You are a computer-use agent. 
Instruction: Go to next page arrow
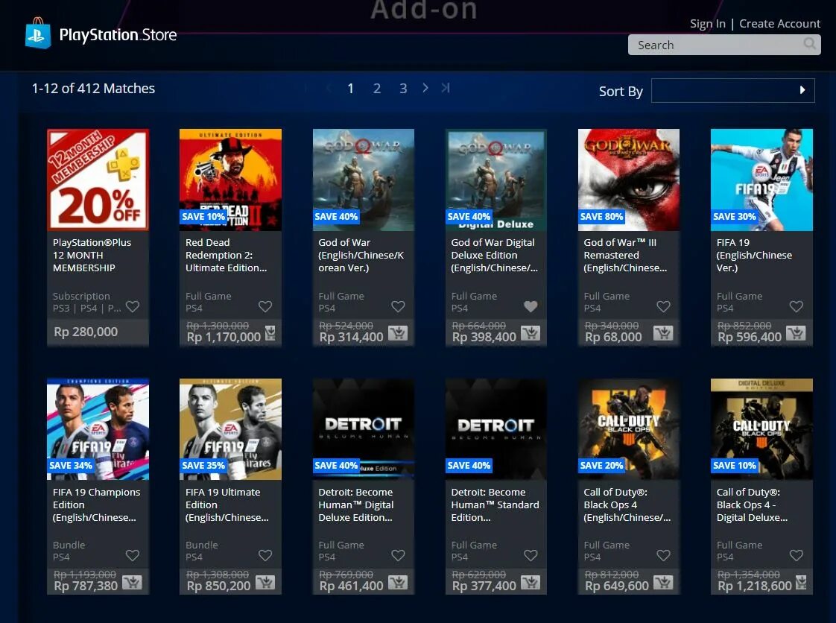tap(425, 88)
